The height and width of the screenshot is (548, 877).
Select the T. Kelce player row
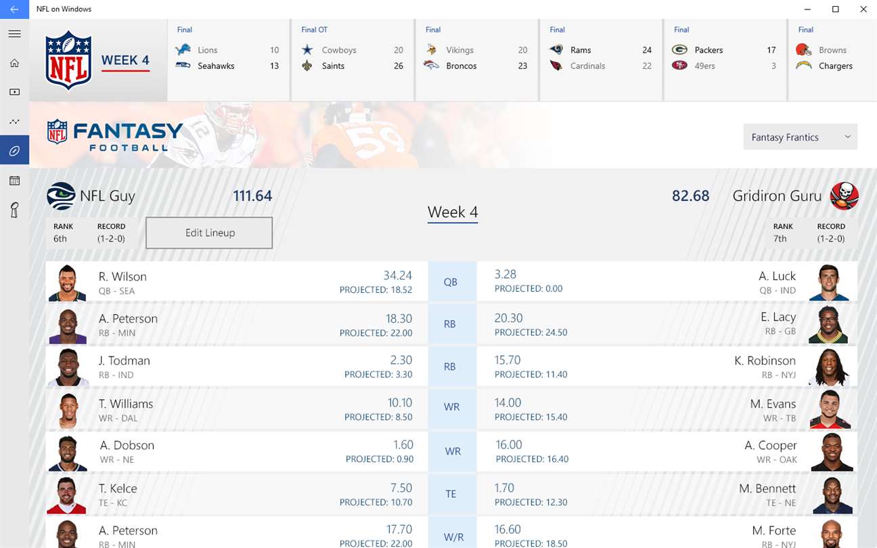[237, 495]
